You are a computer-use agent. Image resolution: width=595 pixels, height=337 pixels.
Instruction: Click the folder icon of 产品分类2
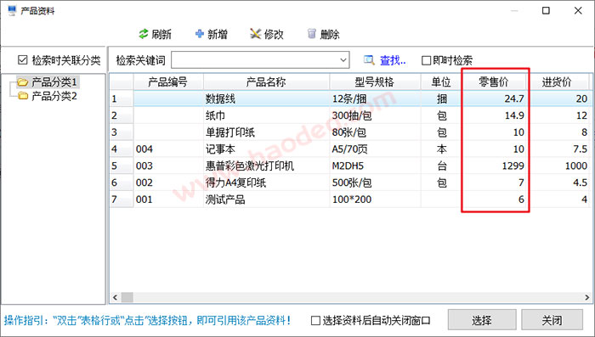tap(23, 96)
